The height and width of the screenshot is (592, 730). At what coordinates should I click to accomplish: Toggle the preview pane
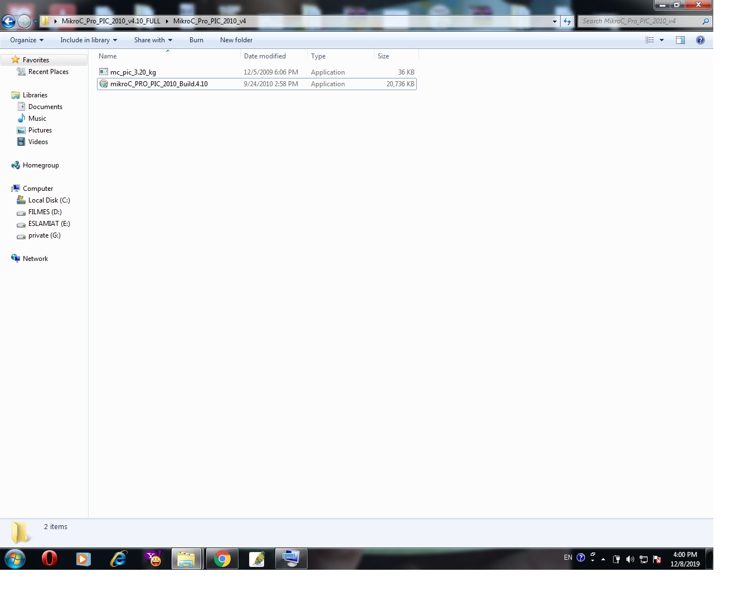click(x=680, y=40)
